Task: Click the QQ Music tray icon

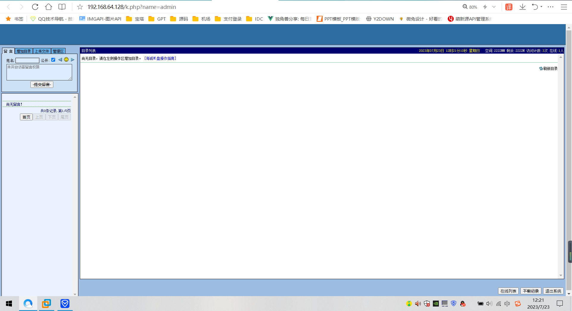Action: click(x=409, y=304)
